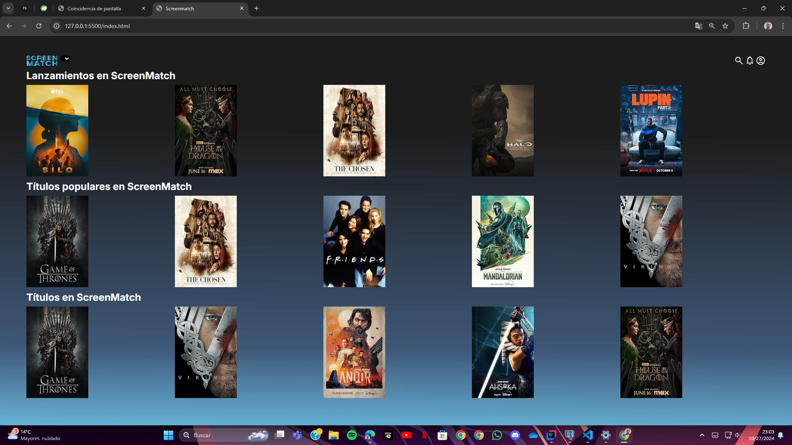792x445 pixels.
Task: Open Vikings poster in the bottom row
Action: [206, 352]
